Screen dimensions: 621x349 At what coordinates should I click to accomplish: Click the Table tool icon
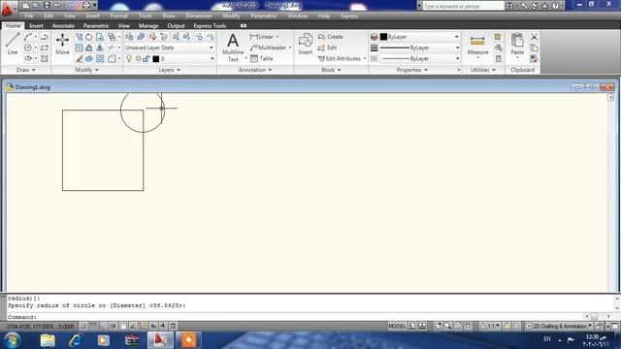[261, 58]
